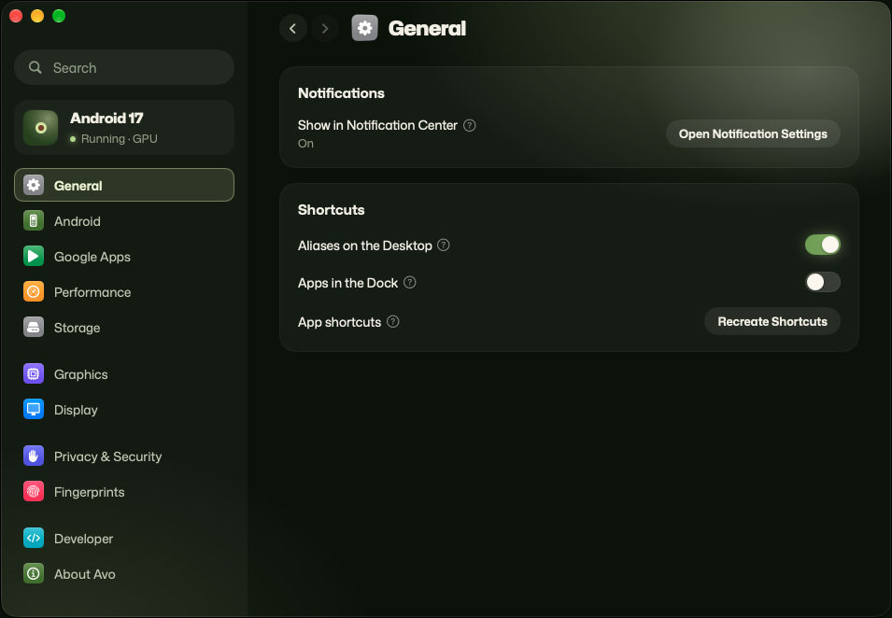Open the Fingerprints label
The image size is (892, 618).
90,492
